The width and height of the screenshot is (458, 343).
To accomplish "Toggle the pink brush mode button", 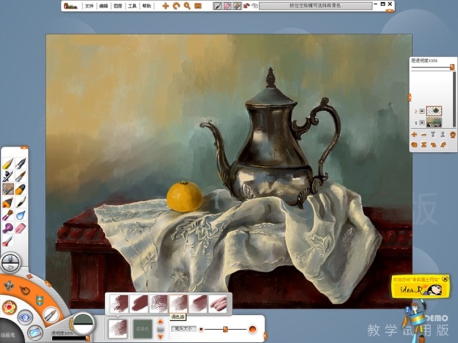I will click(x=227, y=6).
